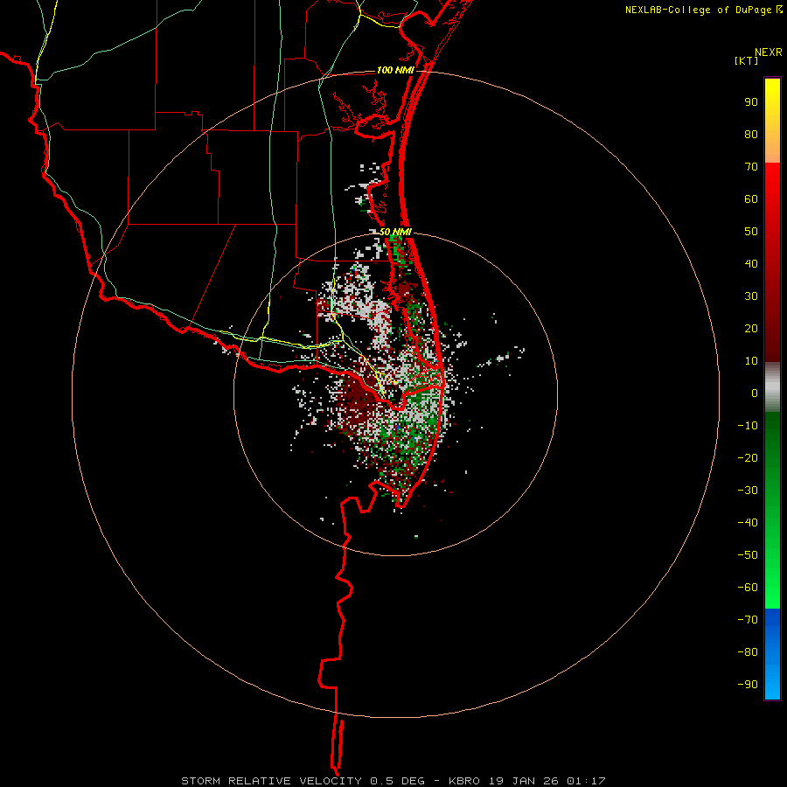Pick the blue bottom segment of the color bar
787x787 pixels.
[x=772, y=654]
